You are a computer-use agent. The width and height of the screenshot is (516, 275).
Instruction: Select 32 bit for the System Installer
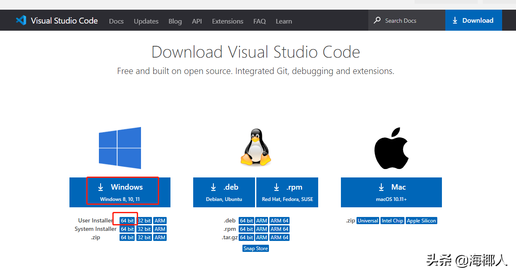[x=144, y=229]
